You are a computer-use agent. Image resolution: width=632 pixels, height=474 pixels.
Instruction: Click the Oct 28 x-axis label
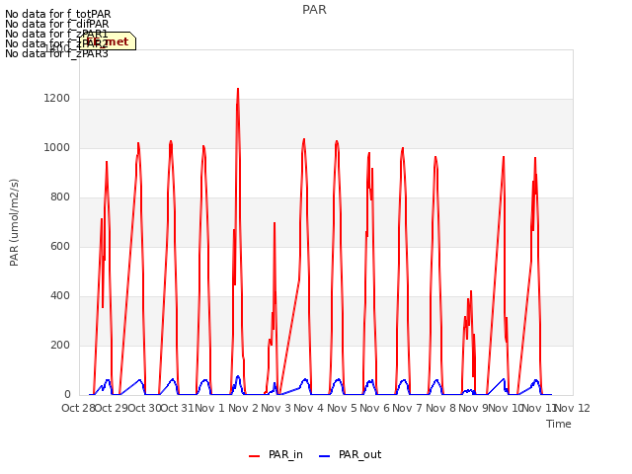(x=78, y=408)
